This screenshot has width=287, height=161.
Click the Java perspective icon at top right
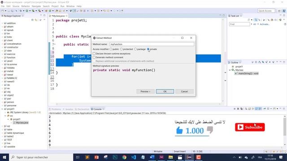click(x=284, y=11)
